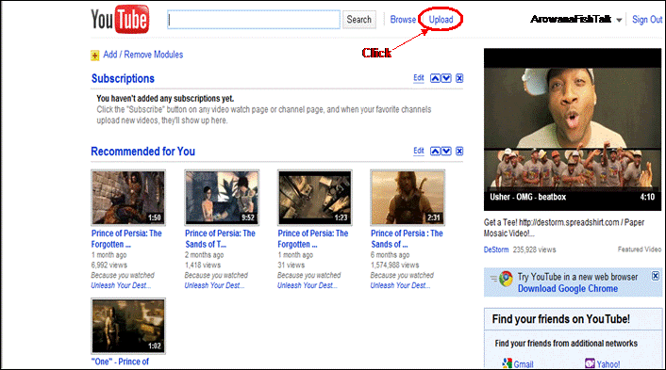The image size is (666, 370).
Task: Click the '6 months ago' text
Action: point(390,255)
